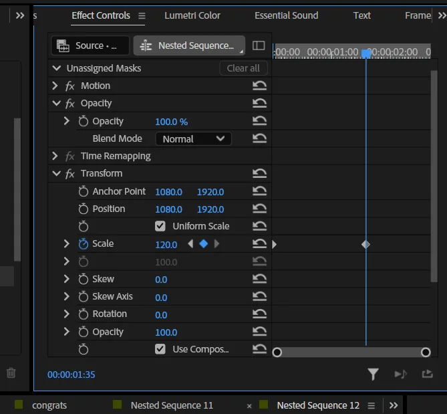Image resolution: width=447 pixels, height=414 pixels.
Task: Toggle animation stopwatch for Skew Axis
Action: pyautogui.click(x=84, y=297)
